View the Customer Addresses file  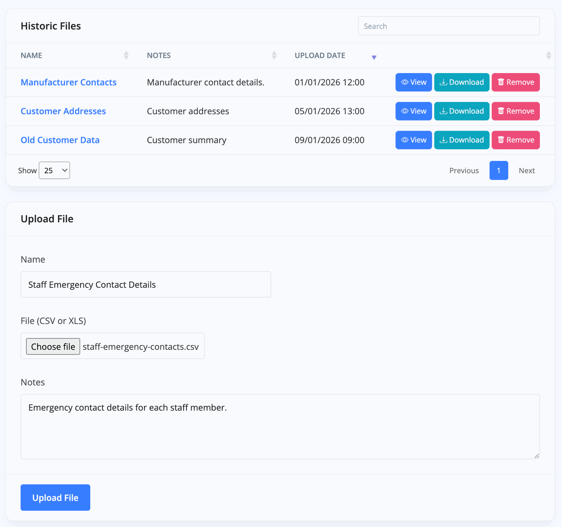[413, 111]
